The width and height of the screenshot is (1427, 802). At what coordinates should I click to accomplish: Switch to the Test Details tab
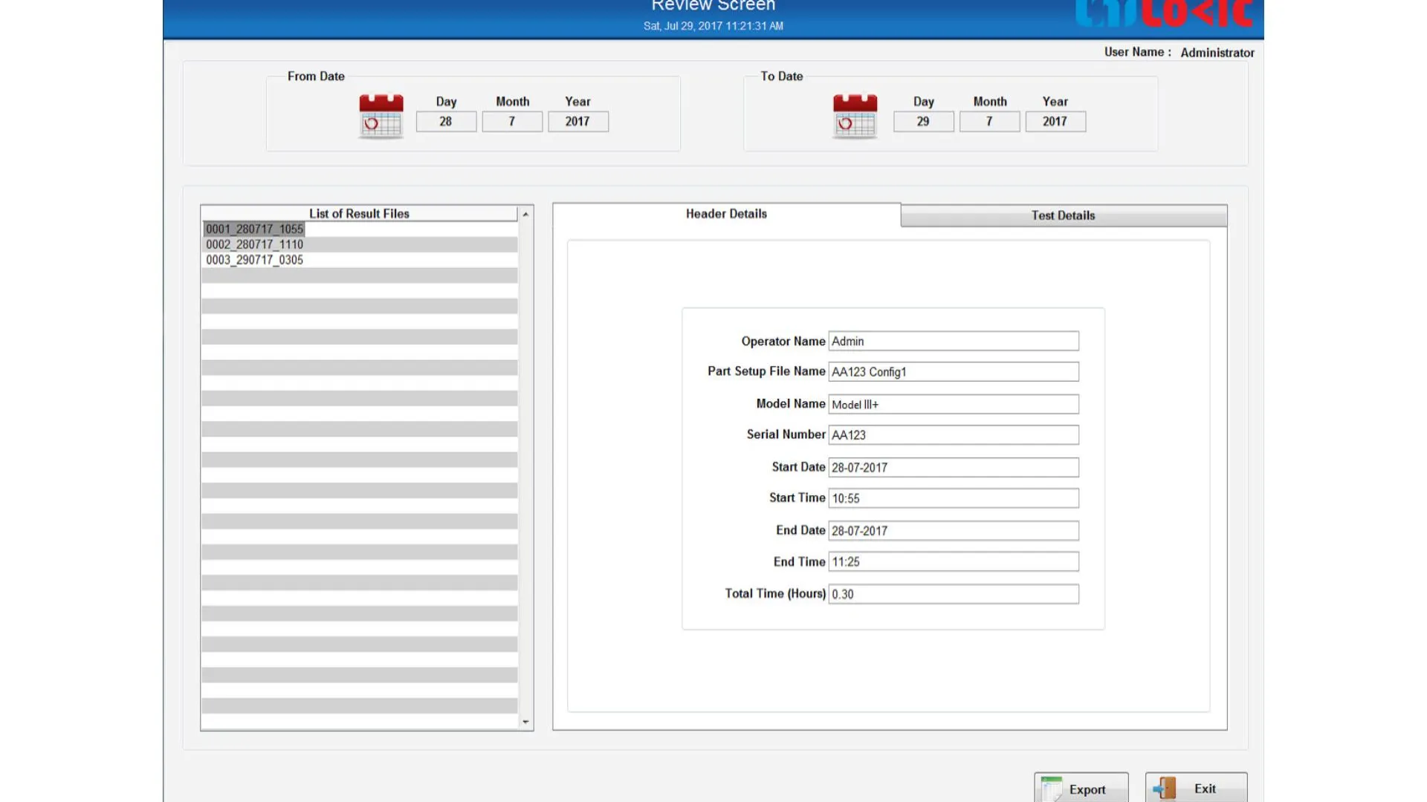click(x=1063, y=215)
